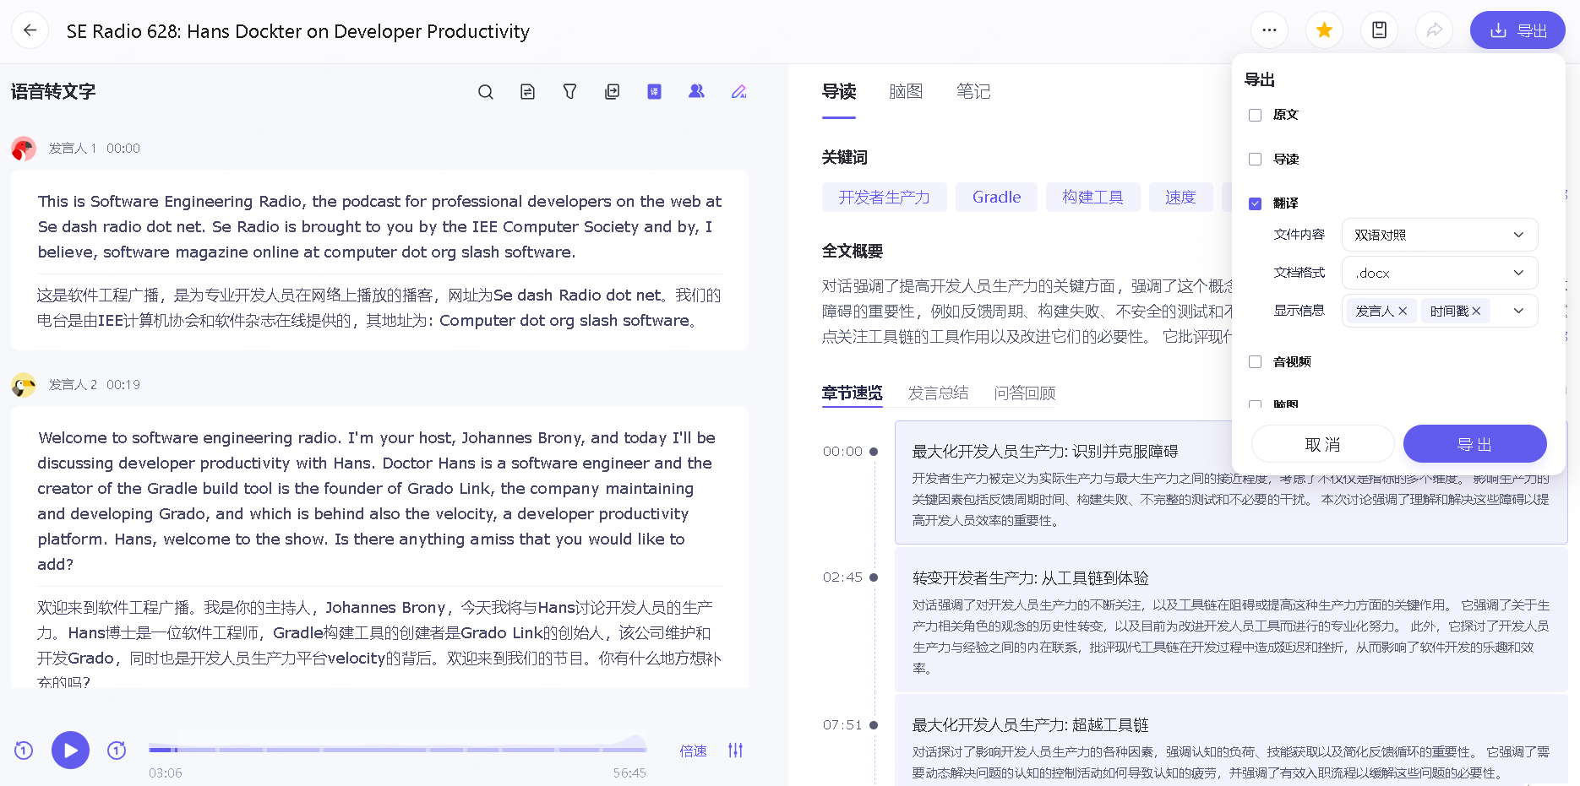The image size is (1580, 786).
Task: Switch to the 脑图 tab
Action: [906, 91]
